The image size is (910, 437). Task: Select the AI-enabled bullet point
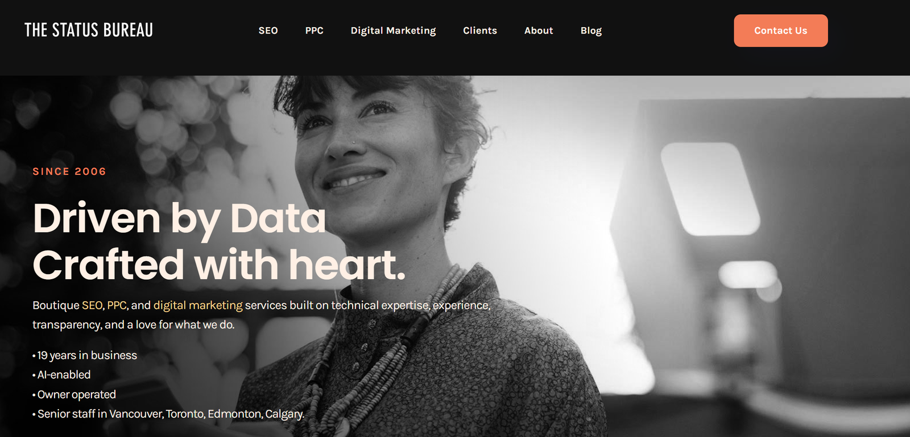[61, 375]
